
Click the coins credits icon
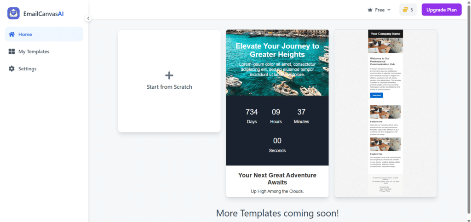(406, 10)
